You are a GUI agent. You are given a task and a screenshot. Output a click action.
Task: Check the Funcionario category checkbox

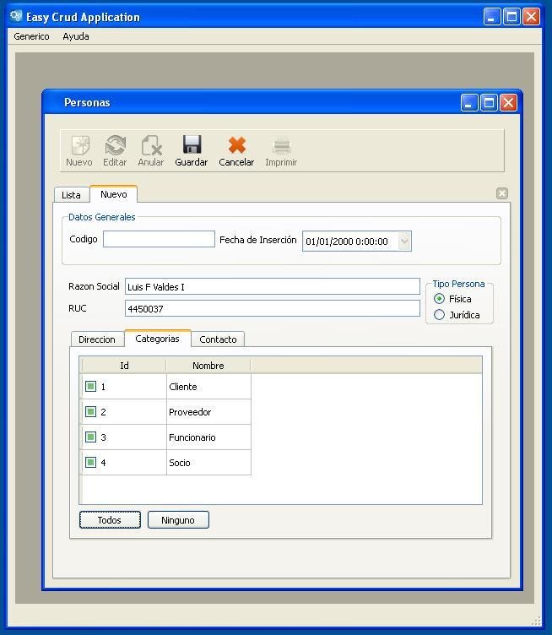(x=90, y=437)
